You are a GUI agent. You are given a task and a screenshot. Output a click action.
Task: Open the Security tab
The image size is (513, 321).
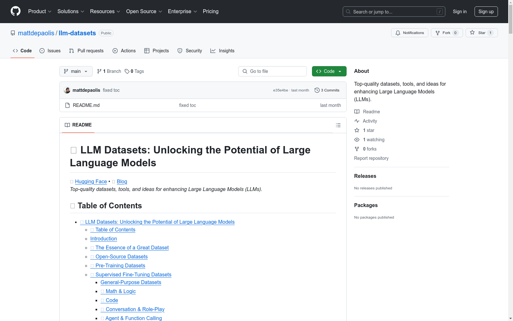(190, 51)
